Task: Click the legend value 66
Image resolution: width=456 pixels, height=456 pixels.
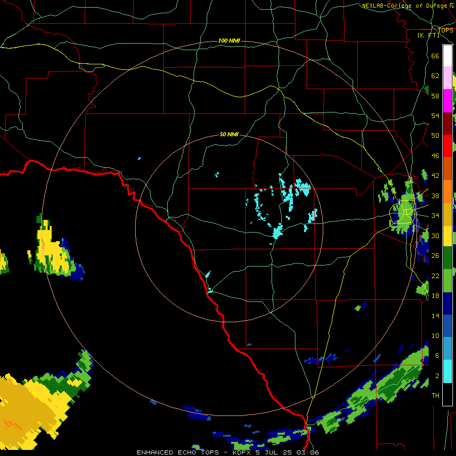Action: pos(435,56)
